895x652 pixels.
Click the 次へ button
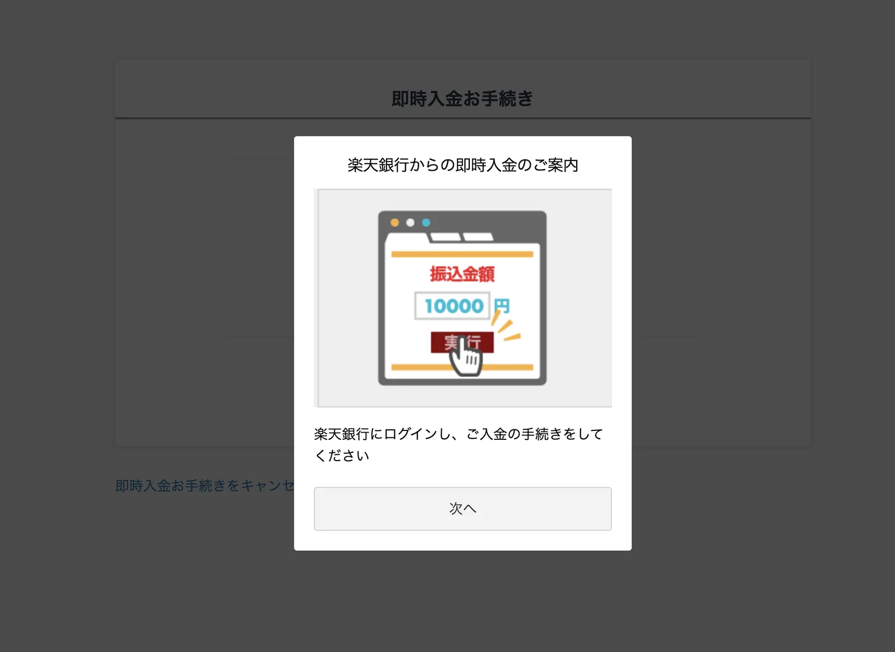click(463, 509)
